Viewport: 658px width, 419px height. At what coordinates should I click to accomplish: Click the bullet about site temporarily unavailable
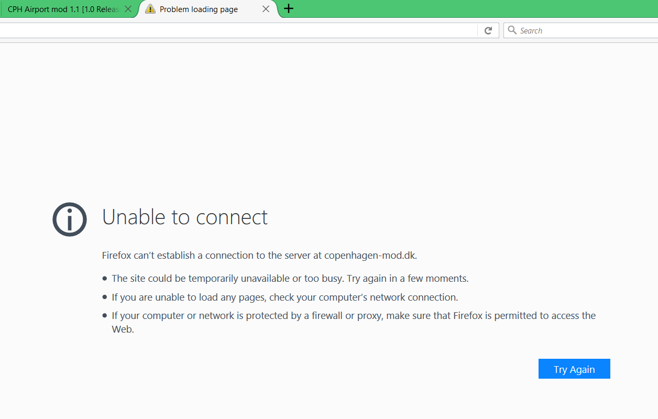(x=290, y=279)
